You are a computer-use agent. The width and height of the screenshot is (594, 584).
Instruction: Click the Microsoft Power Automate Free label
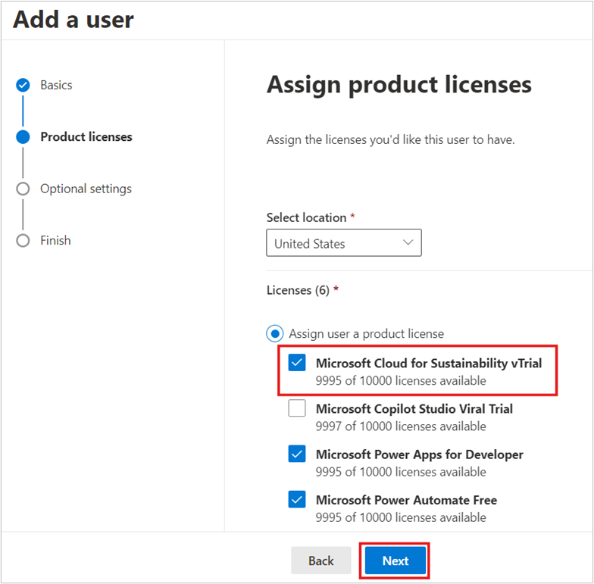click(x=406, y=500)
